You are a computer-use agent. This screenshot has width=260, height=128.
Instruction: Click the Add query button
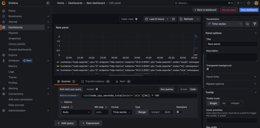[66, 123]
